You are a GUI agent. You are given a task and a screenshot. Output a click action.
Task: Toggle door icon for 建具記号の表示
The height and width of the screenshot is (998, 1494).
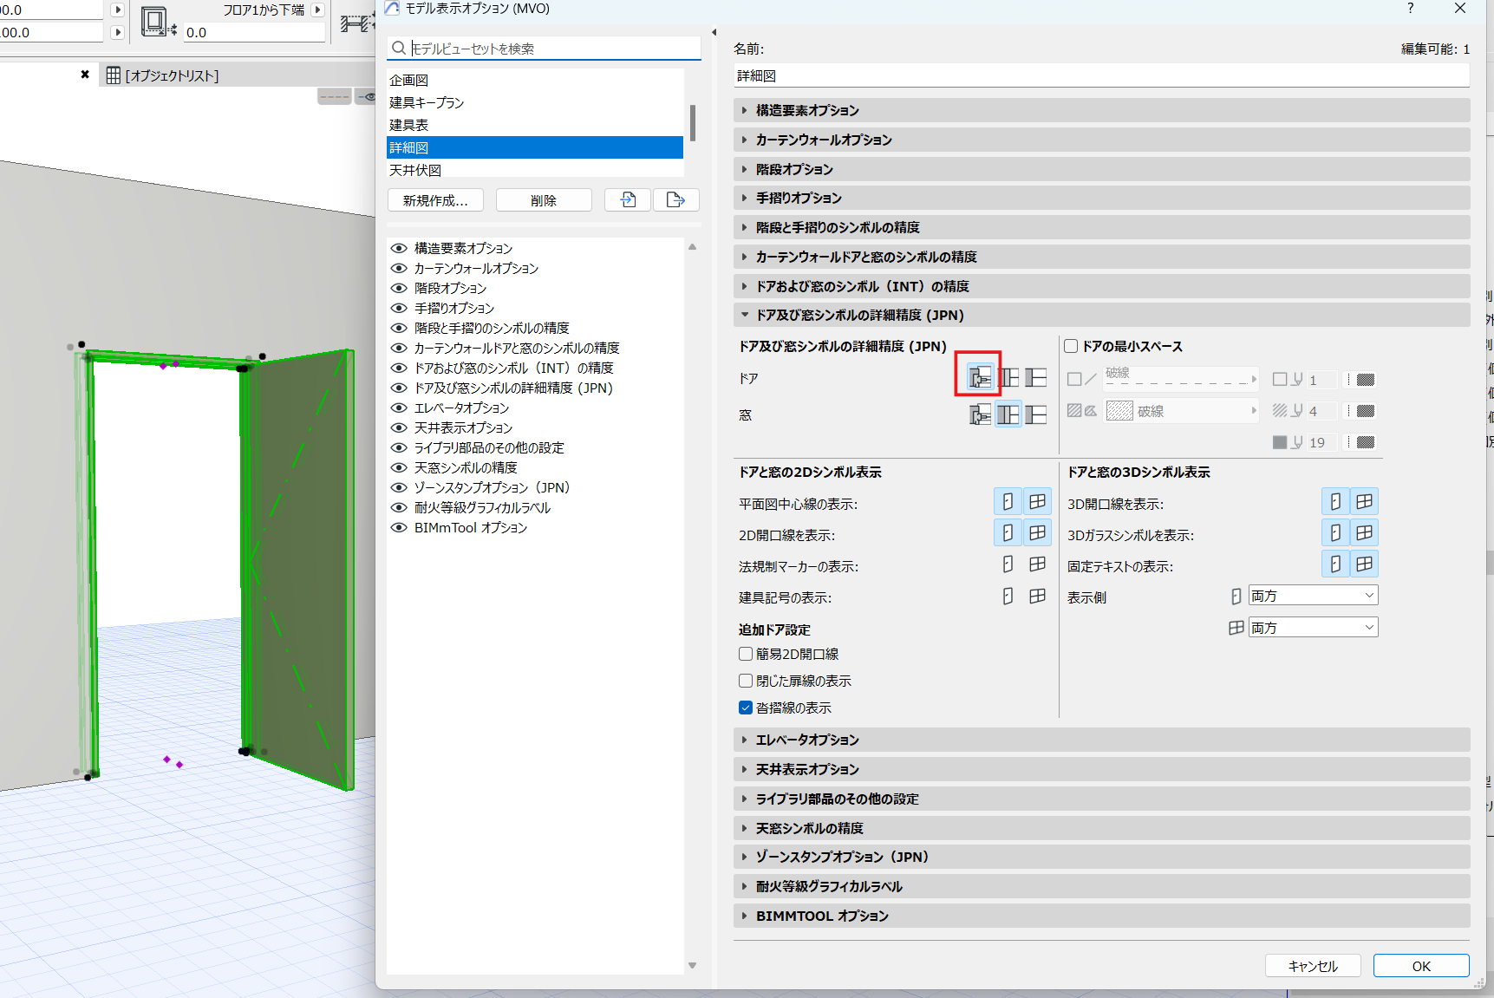[x=1008, y=596]
